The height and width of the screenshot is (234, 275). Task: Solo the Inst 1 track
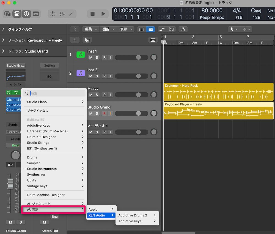(x=97, y=57)
